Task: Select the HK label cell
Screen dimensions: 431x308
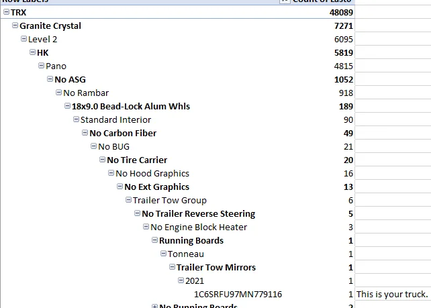Action: pyautogui.click(x=42, y=53)
